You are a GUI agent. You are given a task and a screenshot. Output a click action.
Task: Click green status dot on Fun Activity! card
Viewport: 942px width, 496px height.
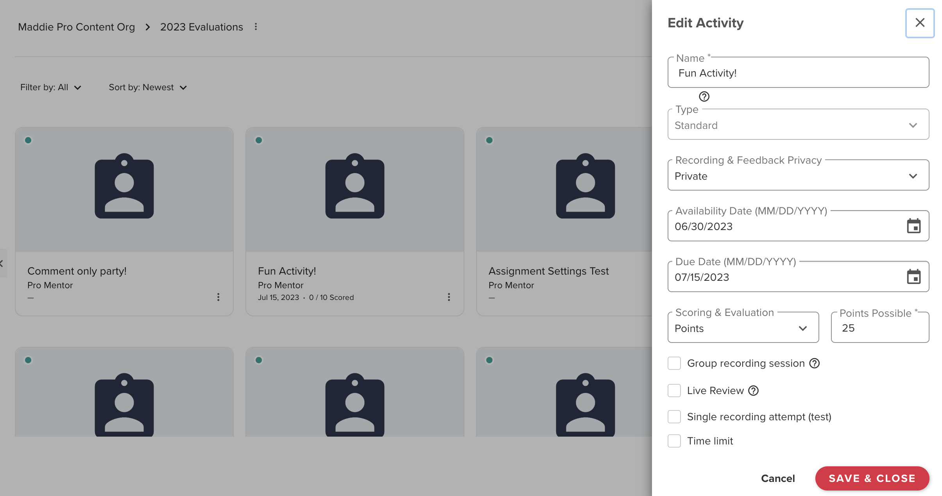pyautogui.click(x=259, y=140)
